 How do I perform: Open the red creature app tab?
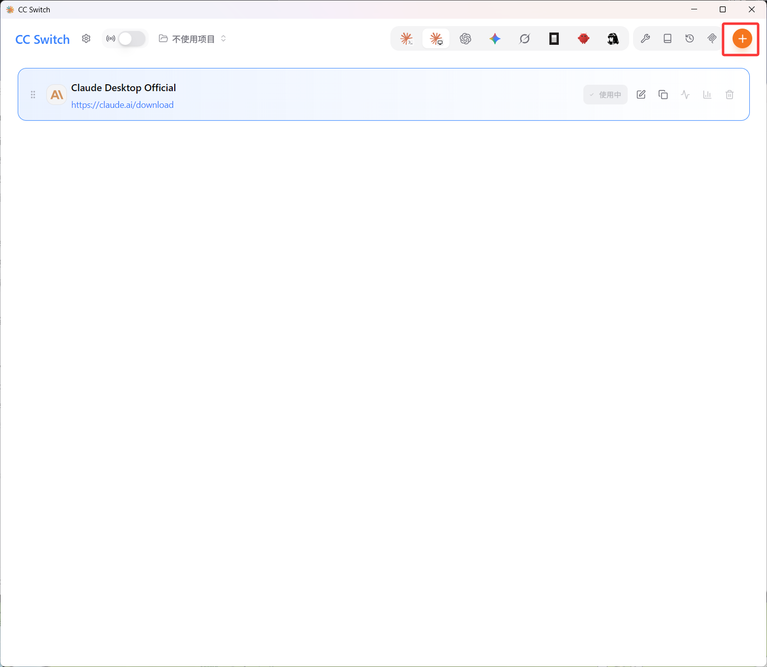tap(583, 38)
